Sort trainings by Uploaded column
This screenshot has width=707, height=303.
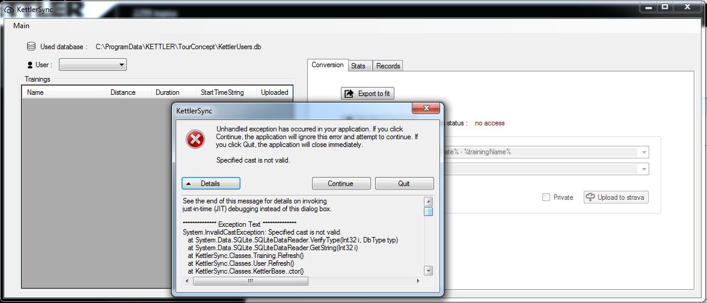click(275, 92)
